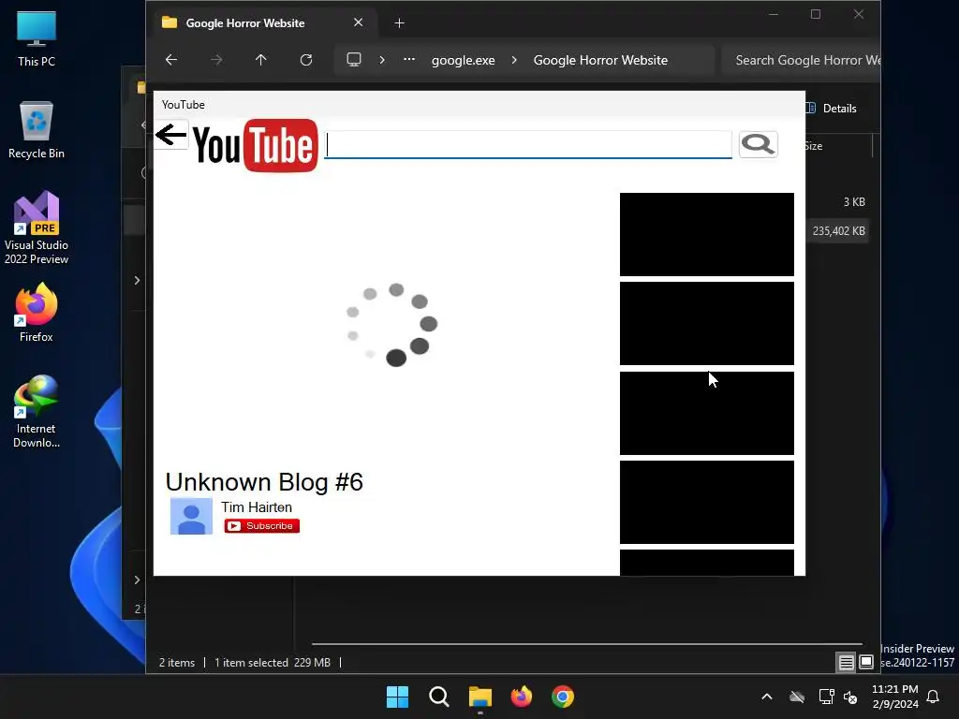
Task: Toggle the Details pane button
Action: click(x=832, y=109)
